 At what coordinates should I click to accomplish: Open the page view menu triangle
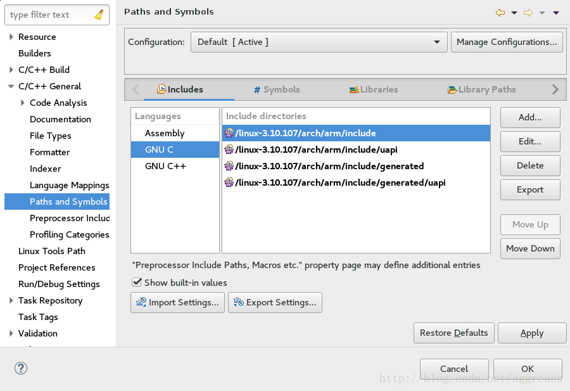tap(556, 13)
